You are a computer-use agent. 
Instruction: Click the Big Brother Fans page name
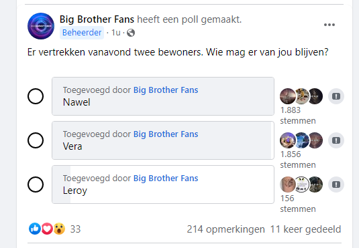(97, 19)
